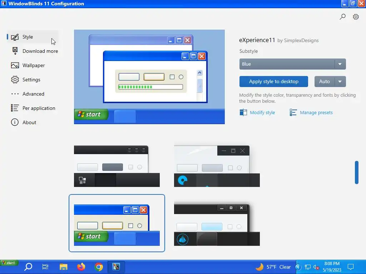366x274 pixels.
Task: Click the network tray icon
Action: pyautogui.click(x=308, y=267)
